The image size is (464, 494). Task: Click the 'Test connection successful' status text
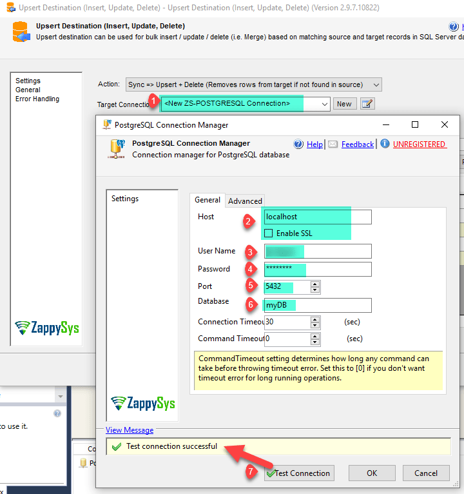pyautogui.click(x=172, y=446)
